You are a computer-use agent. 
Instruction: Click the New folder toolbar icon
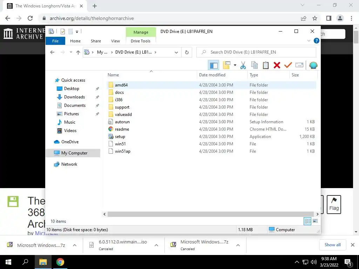click(x=226, y=65)
